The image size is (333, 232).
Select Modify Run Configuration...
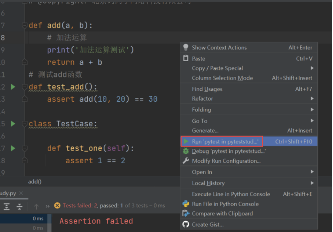click(x=249, y=161)
